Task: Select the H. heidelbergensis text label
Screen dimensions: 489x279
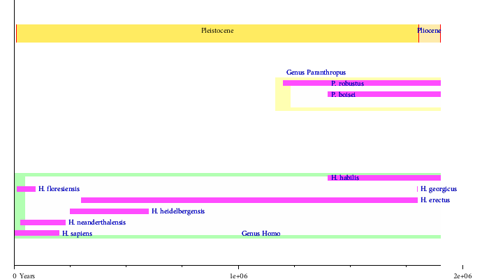Action: point(178,211)
